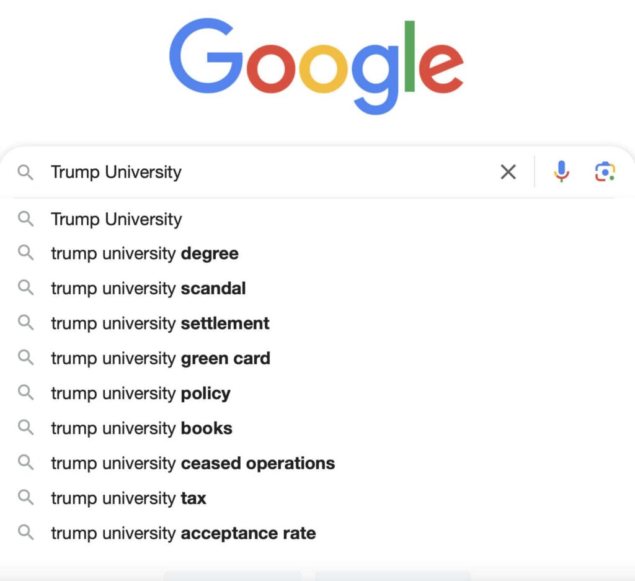Pick suggestion 'trump university books'
This screenshot has width=635, height=581.
(317, 428)
